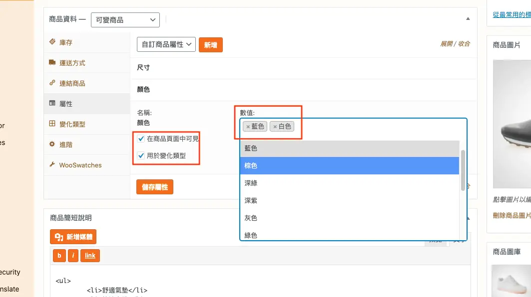This screenshot has width=531, height=297.
Task: Click the shoe product image thumbnail
Action: click(512, 124)
